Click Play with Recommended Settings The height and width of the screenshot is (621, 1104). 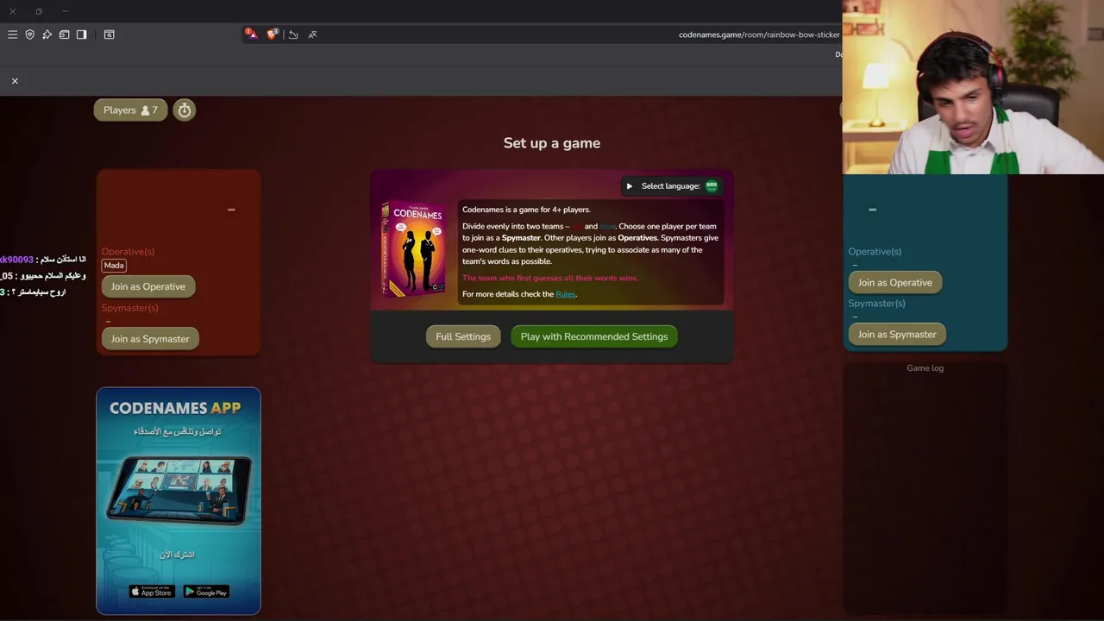click(594, 336)
